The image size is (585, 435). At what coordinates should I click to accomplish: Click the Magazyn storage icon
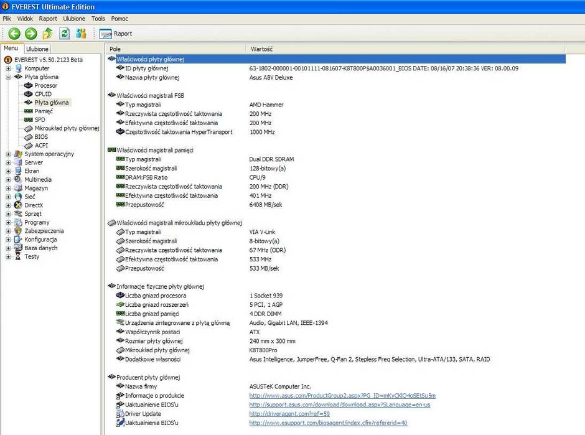(18, 188)
